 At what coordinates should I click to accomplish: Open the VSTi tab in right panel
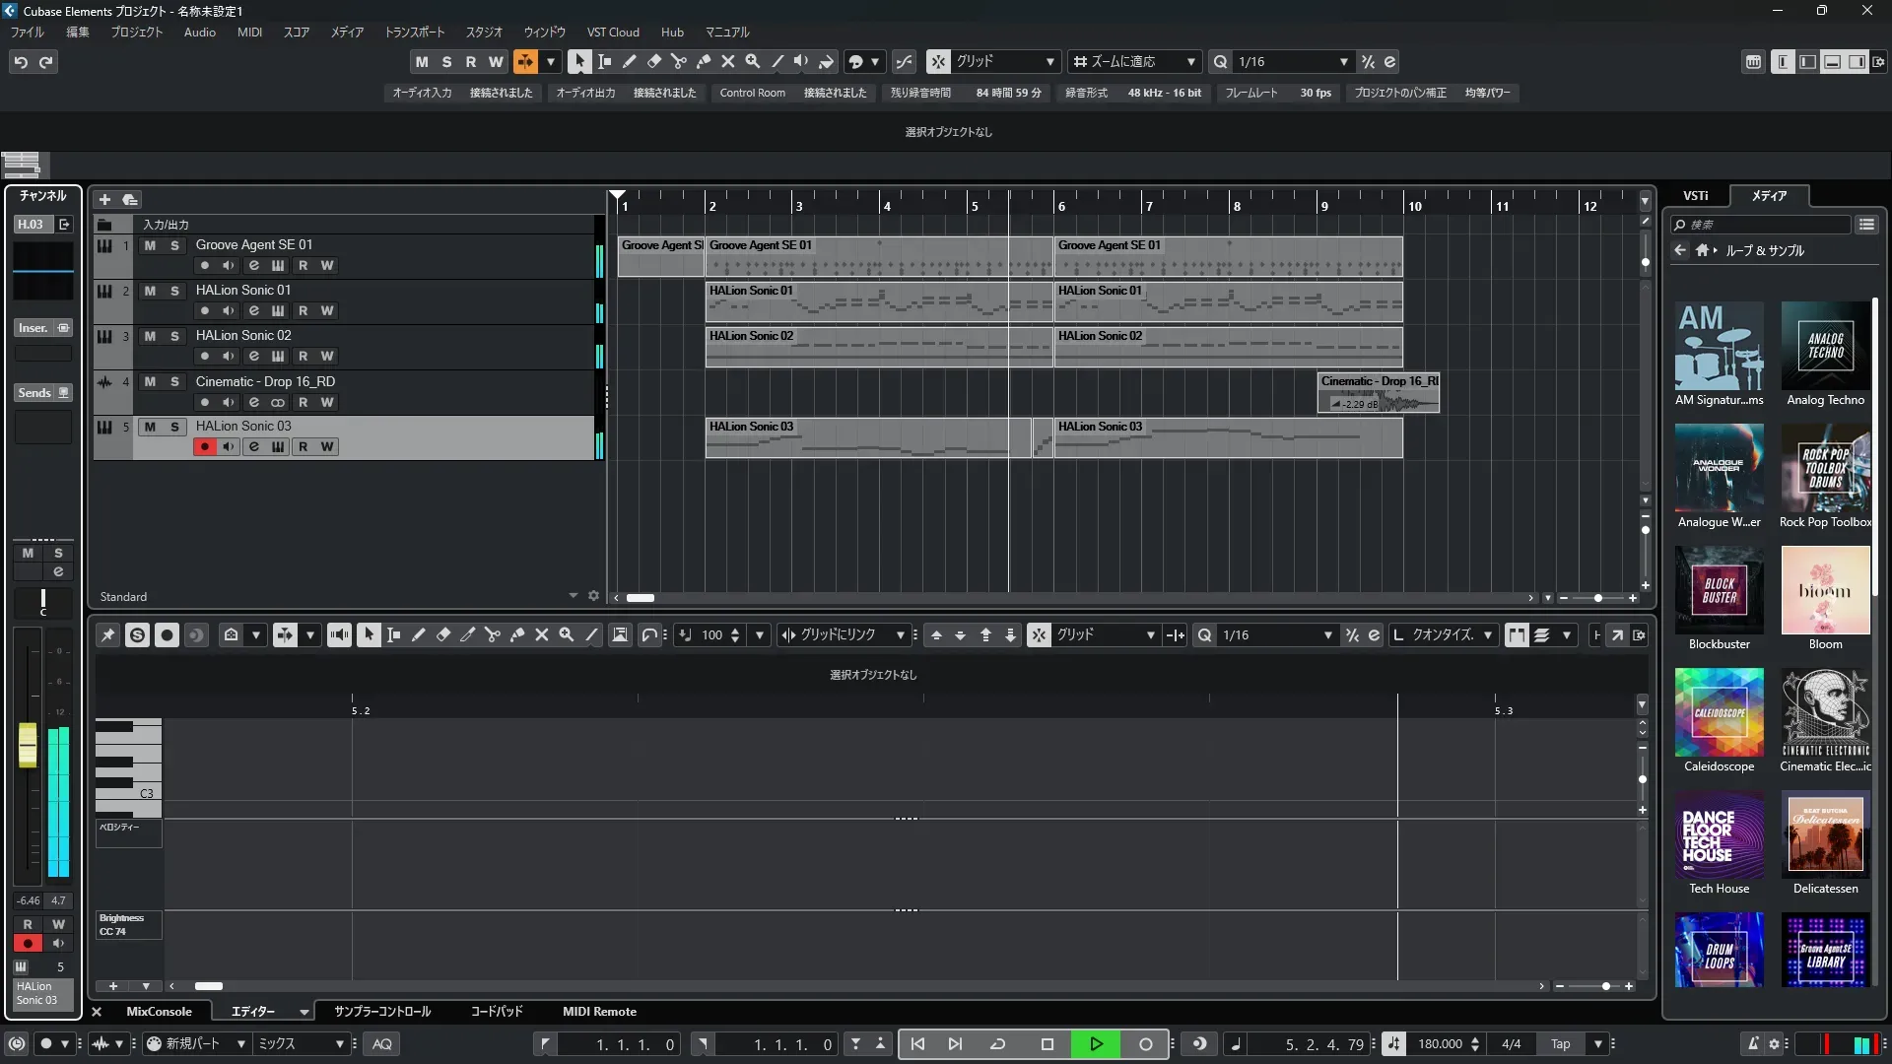[x=1695, y=195]
